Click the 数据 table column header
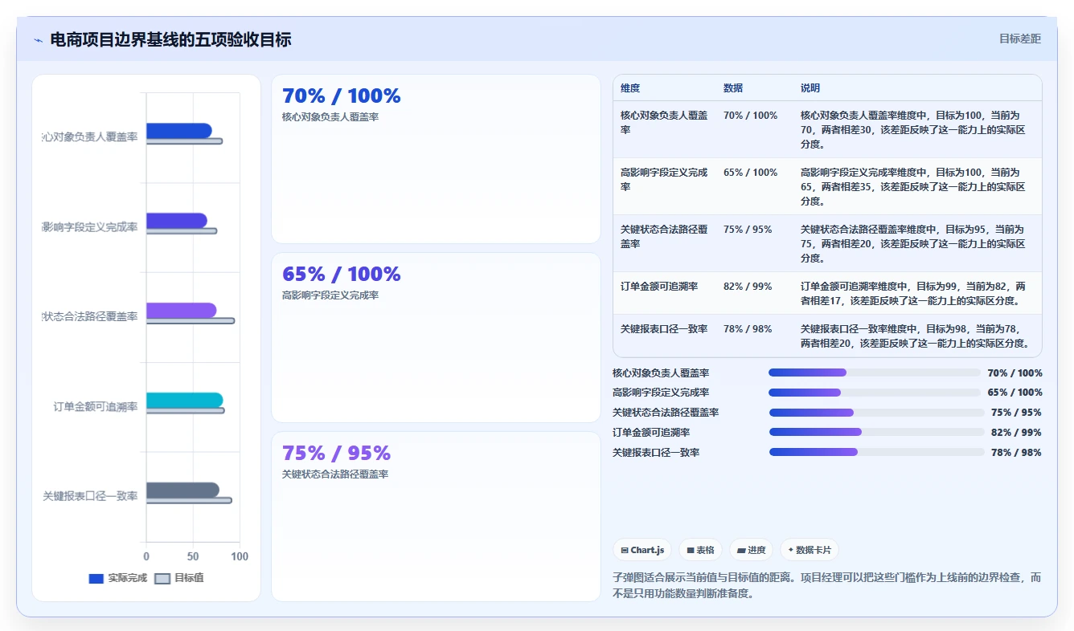 (733, 88)
